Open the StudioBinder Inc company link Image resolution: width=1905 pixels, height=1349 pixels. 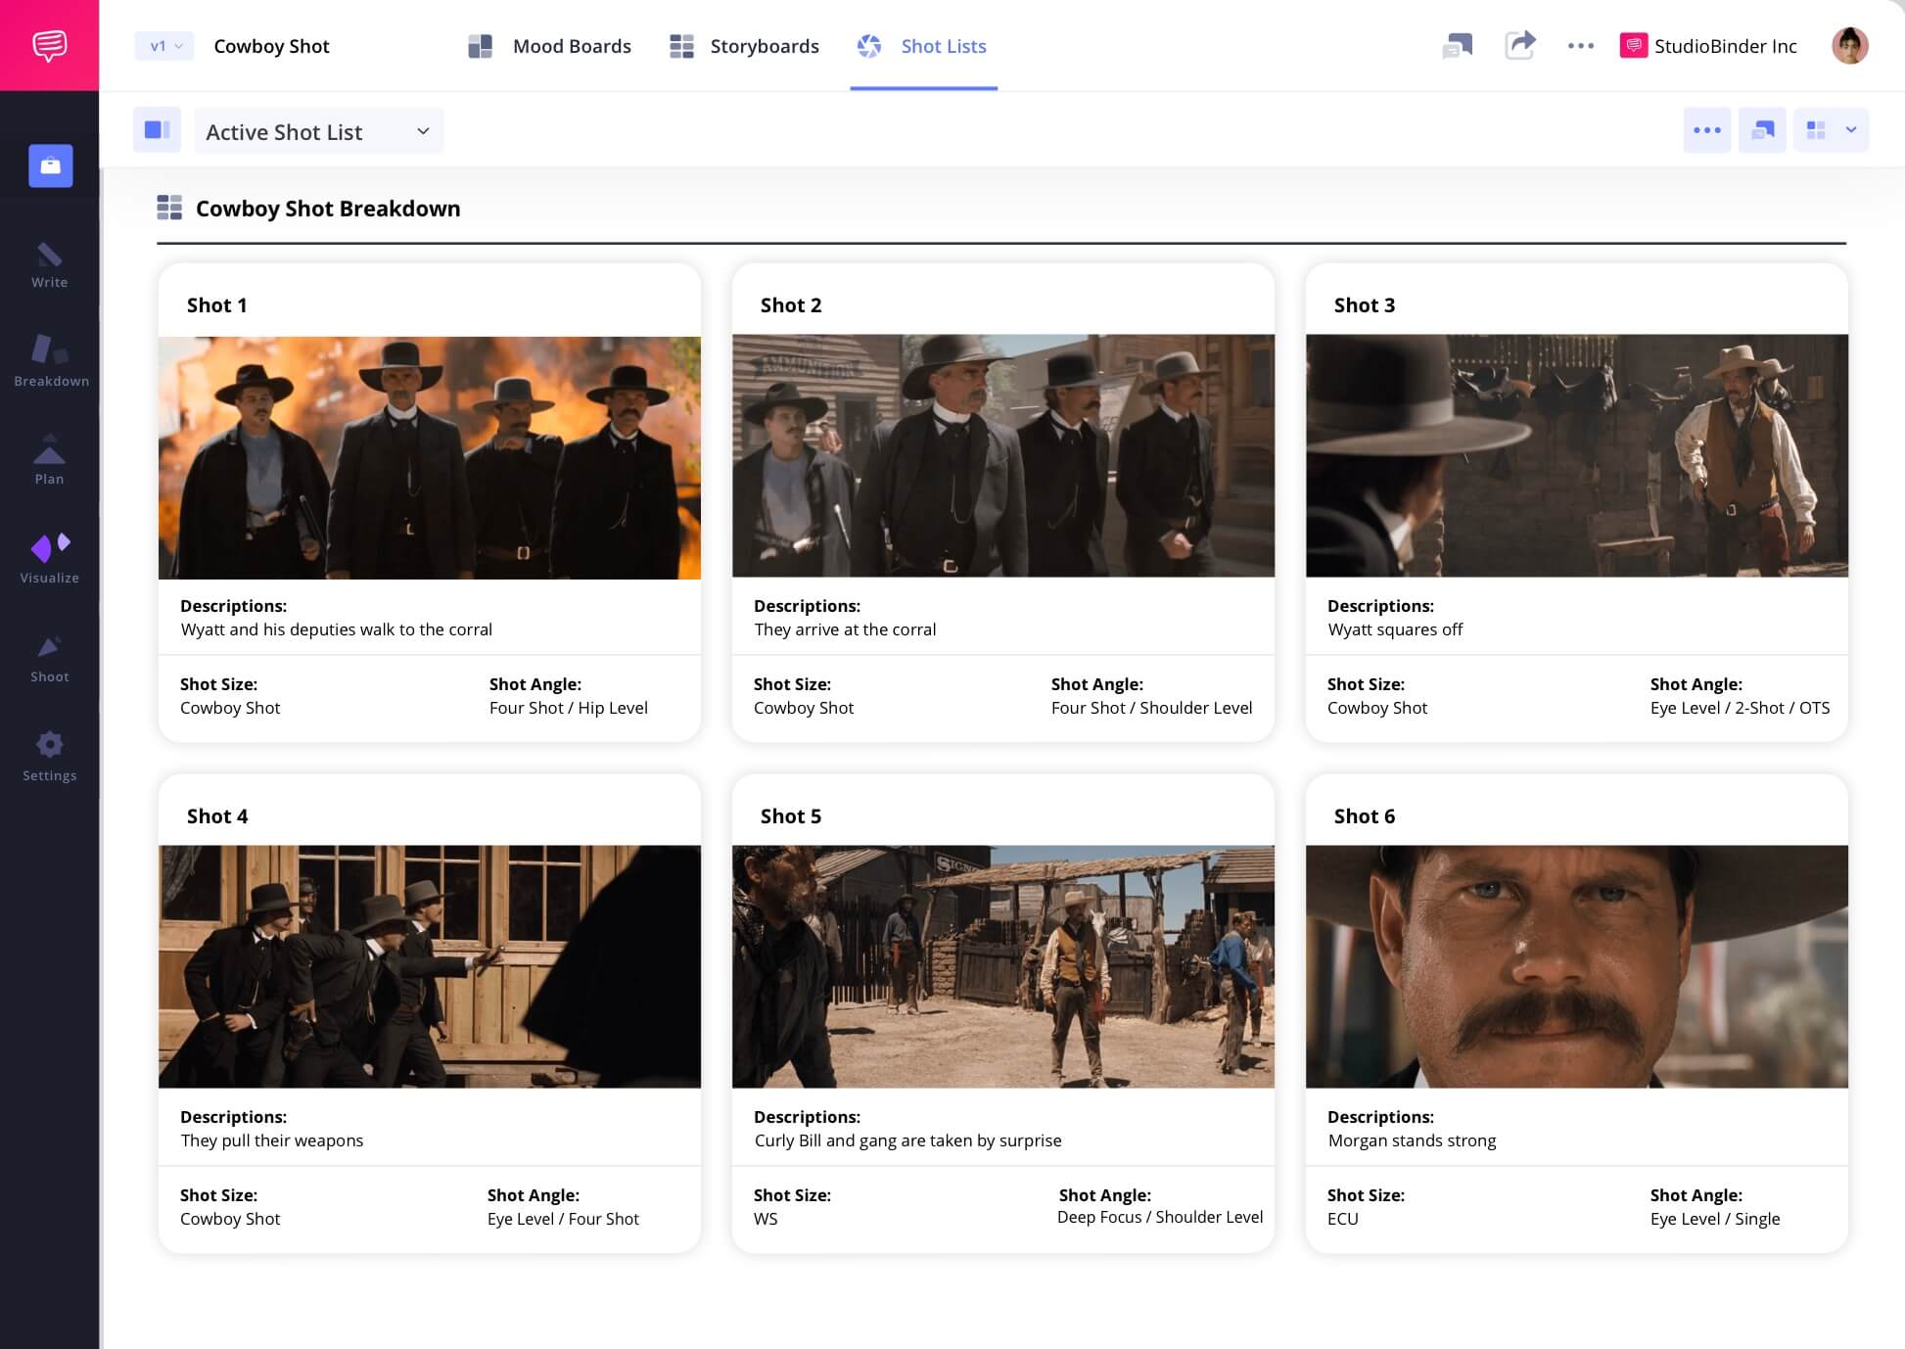[x=1709, y=46]
